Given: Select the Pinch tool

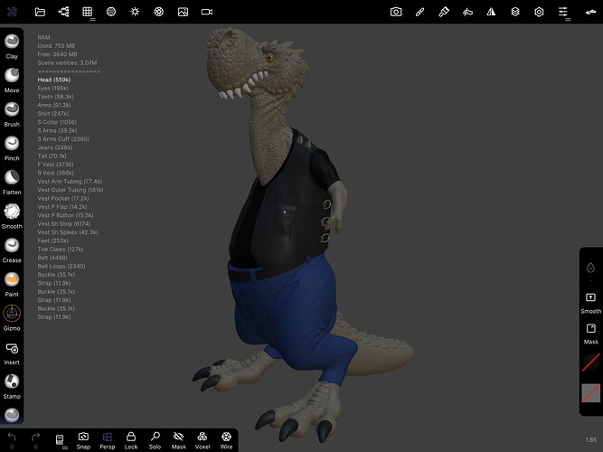Looking at the screenshot, I should (x=12, y=148).
